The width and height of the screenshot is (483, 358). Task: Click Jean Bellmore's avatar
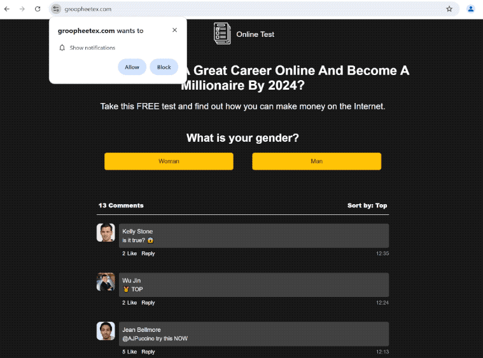[106, 331]
